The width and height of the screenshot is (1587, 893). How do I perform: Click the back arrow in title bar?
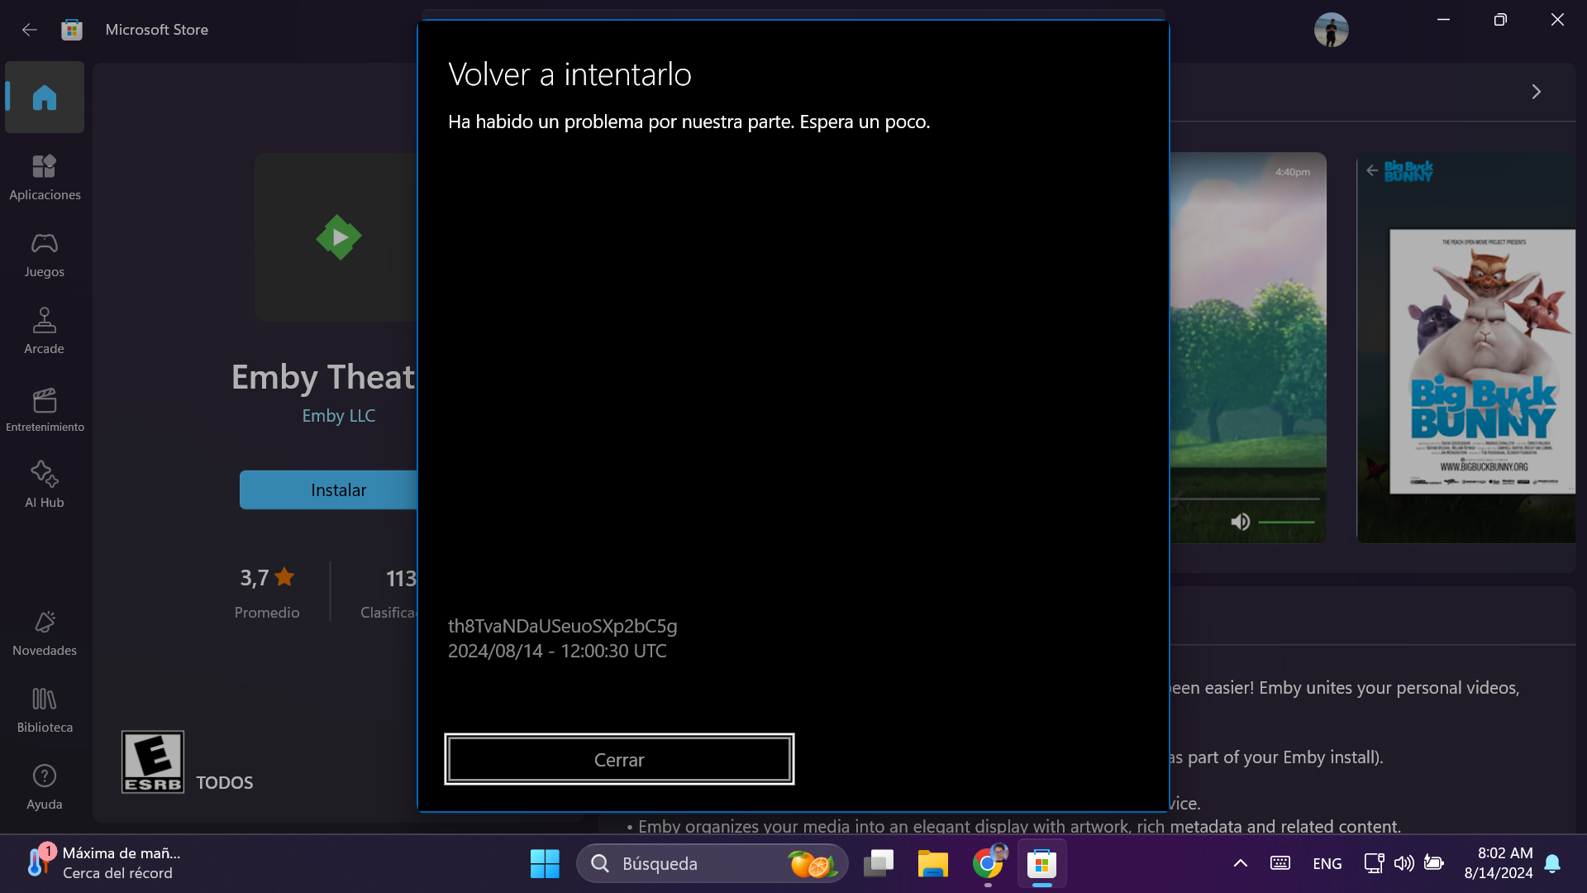30,30
